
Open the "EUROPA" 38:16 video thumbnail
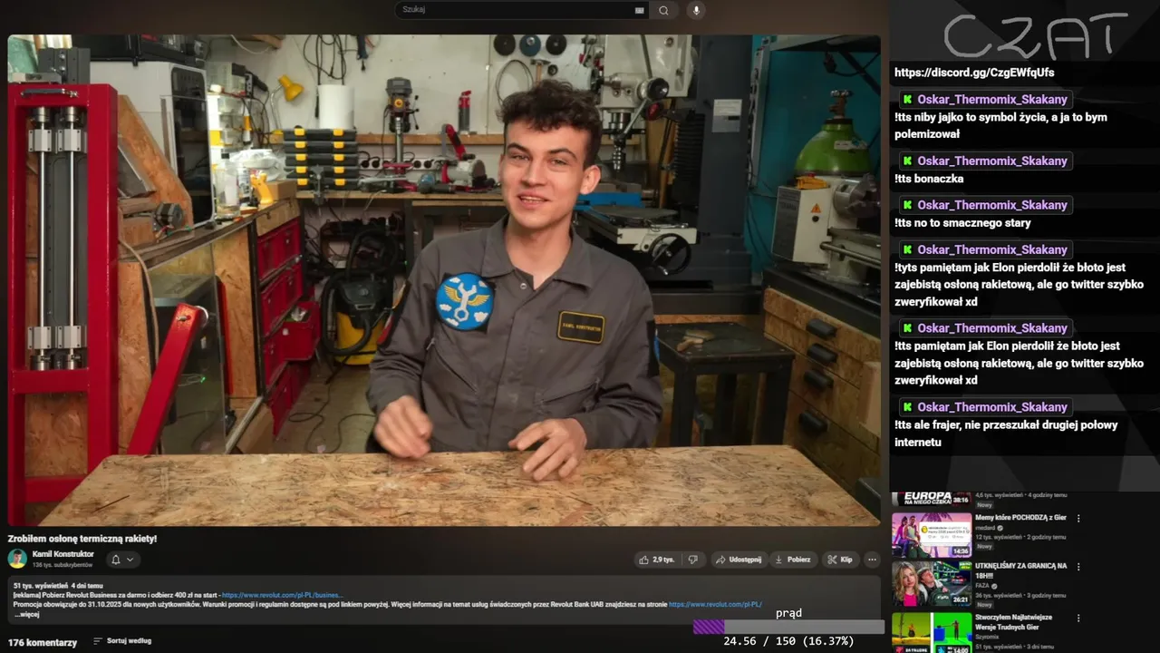click(x=932, y=499)
